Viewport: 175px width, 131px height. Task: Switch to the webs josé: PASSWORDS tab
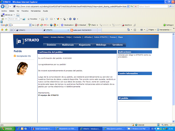(84, 30)
